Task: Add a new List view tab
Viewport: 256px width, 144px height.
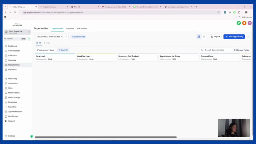Action: 47,43
